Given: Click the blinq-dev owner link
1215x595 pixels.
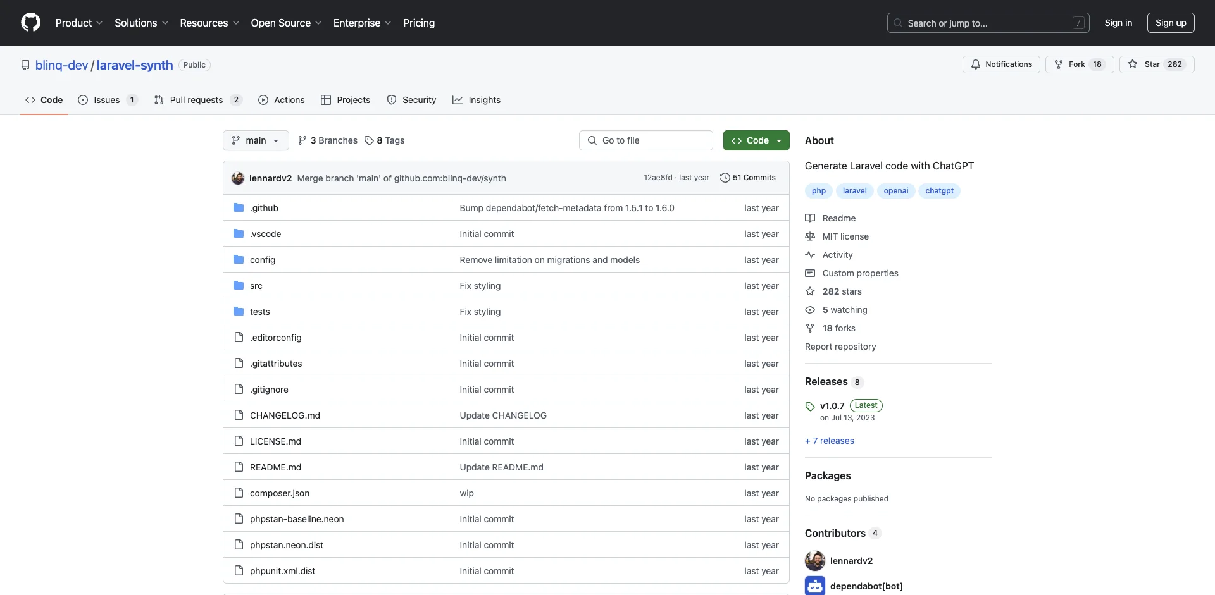Looking at the screenshot, I should [62, 65].
